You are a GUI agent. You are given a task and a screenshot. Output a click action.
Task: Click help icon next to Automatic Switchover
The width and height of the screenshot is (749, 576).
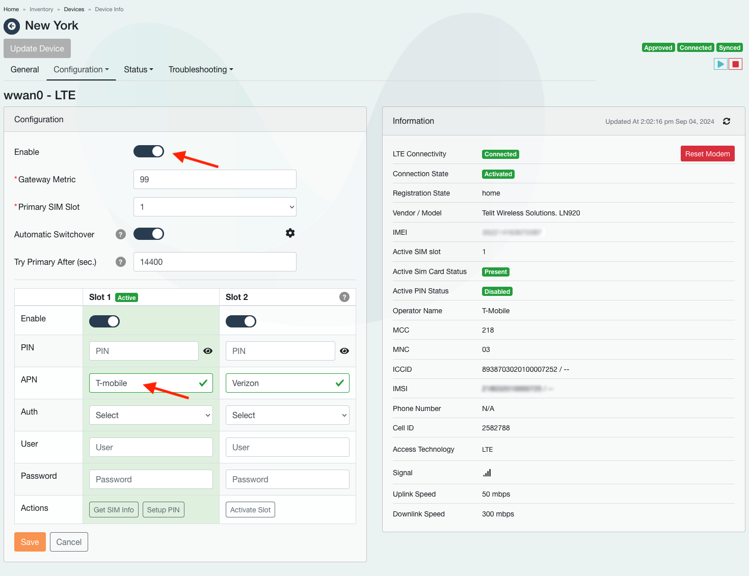coord(121,234)
